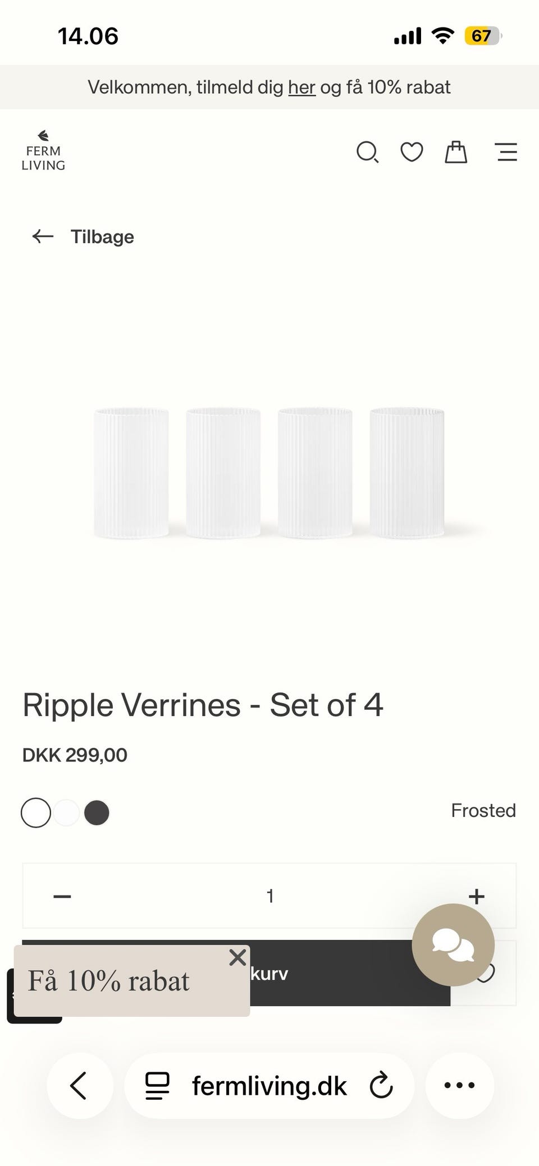Open the search magnifier icon
The width and height of the screenshot is (539, 1166).
point(368,152)
